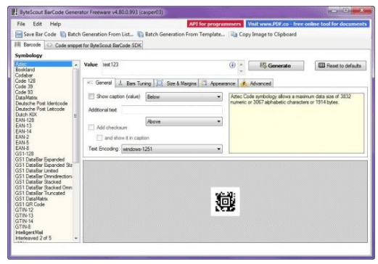The height and width of the screenshot is (264, 378).
Task: Switch to the Code snippet for ByteScout BarCode SDK tab
Action: pos(94,45)
